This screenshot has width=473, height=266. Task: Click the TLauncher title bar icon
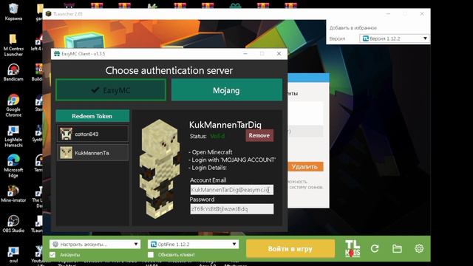(48, 14)
